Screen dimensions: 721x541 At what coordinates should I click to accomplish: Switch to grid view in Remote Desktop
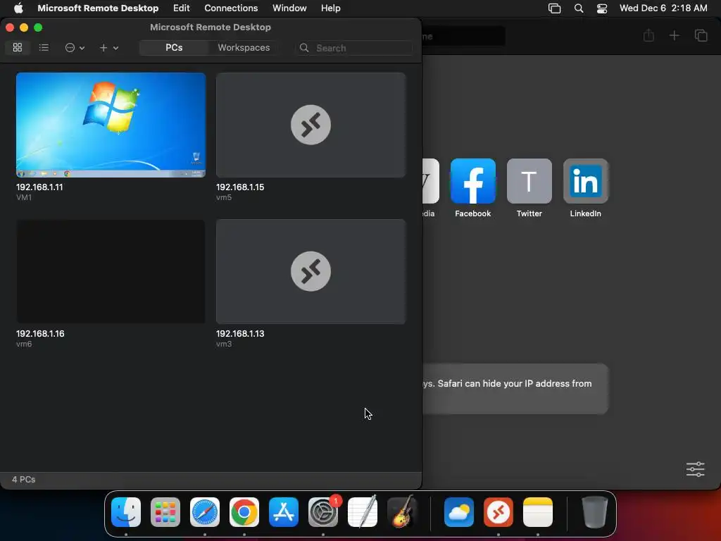[18, 47]
